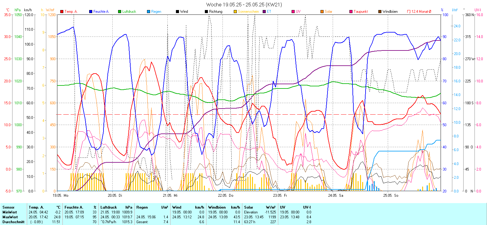Click the yellow Sonnenschein legend square

[x=235, y=12]
